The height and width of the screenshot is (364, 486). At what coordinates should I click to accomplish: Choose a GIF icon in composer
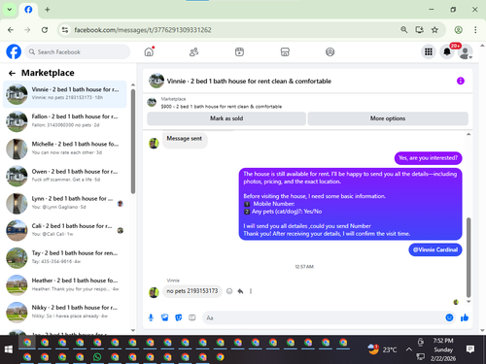(192, 317)
